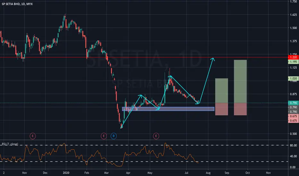This screenshot has height=176, width=299.
Task: Select the red horizontal line at 1.220
Action: coord(144,57)
